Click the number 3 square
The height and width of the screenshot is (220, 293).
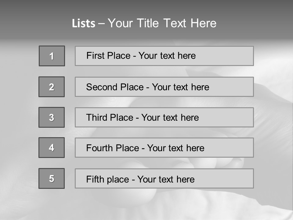click(52, 117)
